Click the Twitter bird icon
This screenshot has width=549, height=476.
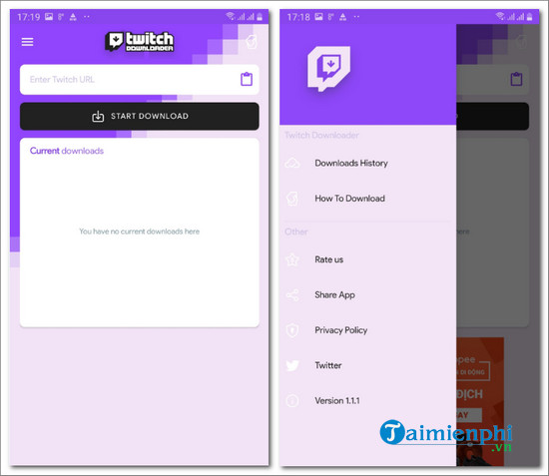tap(292, 366)
